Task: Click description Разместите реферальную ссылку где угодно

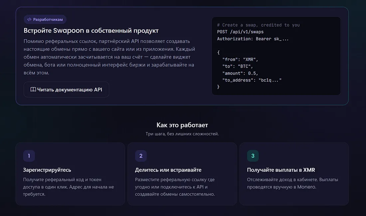Action: [x=175, y=187]
